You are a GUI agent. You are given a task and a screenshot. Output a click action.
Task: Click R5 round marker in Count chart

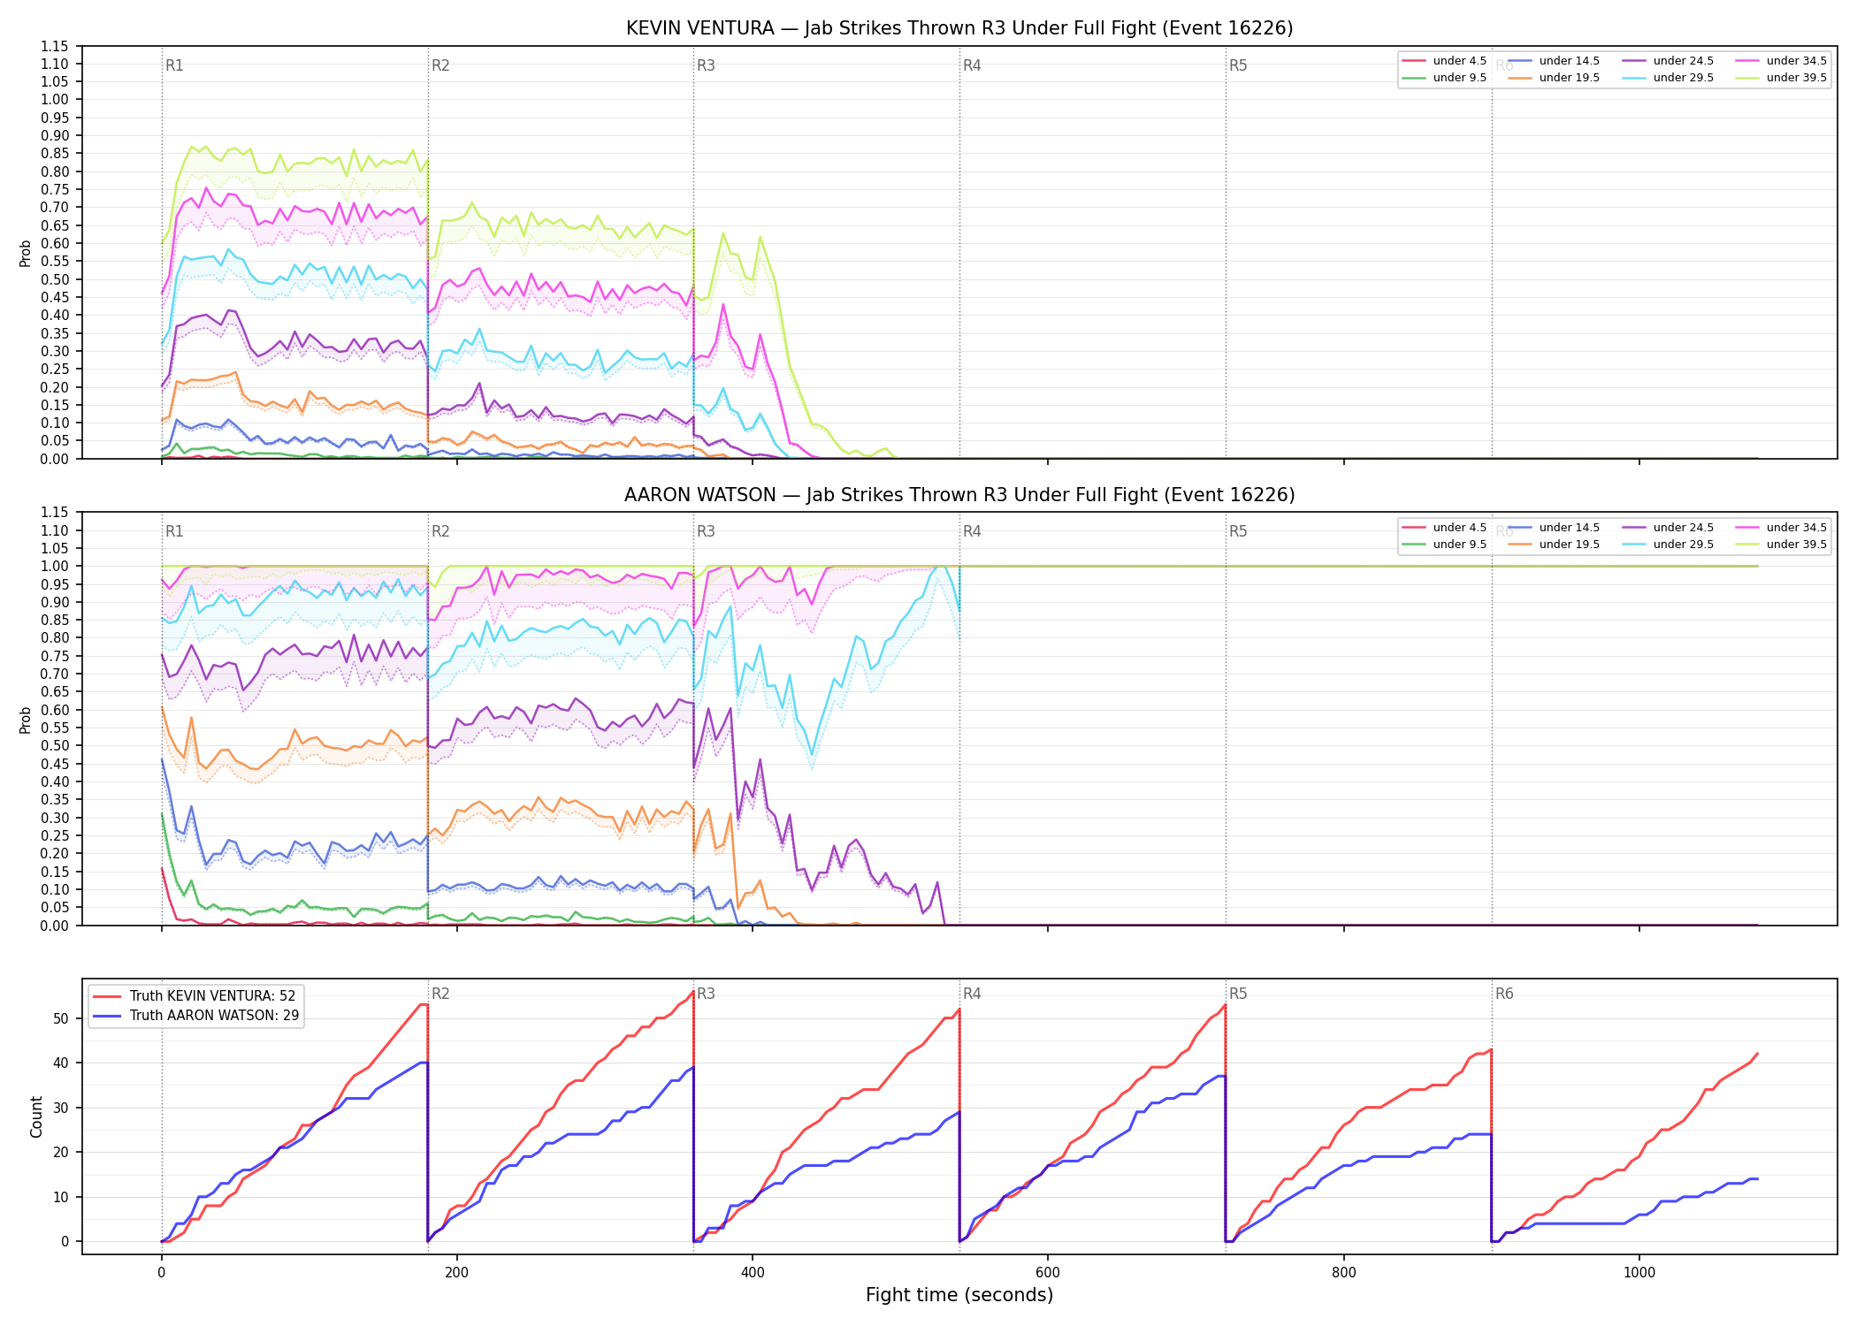[x=1238, y=994]
